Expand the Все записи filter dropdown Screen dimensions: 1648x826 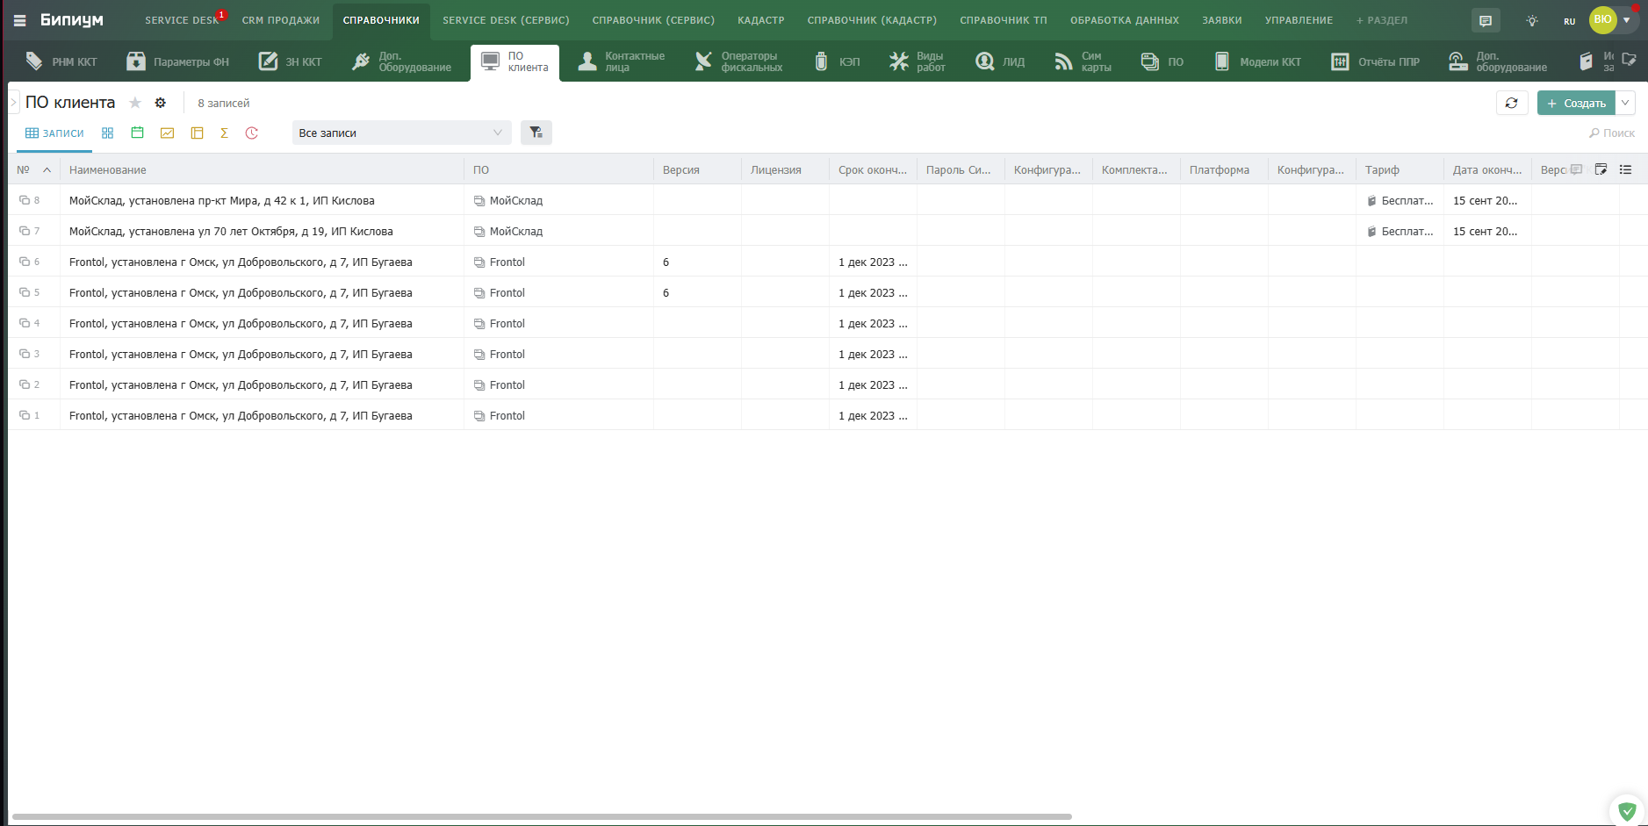402,133
